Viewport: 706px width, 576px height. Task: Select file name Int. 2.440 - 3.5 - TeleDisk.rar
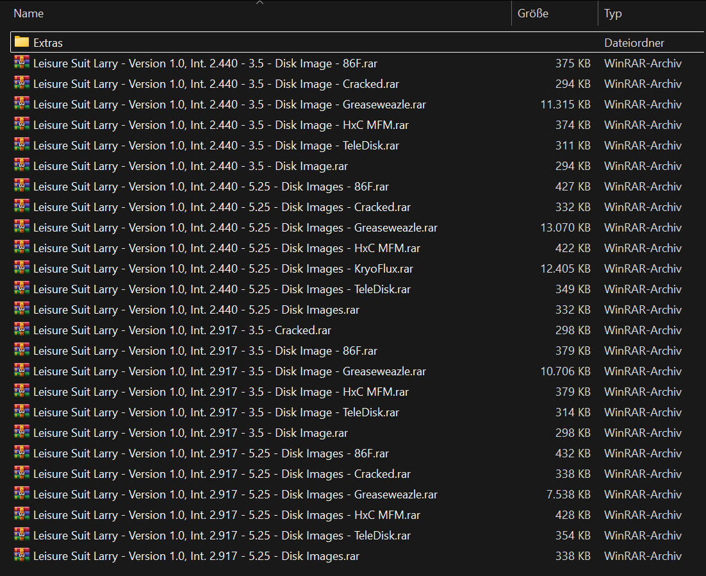tap(216, 146)
